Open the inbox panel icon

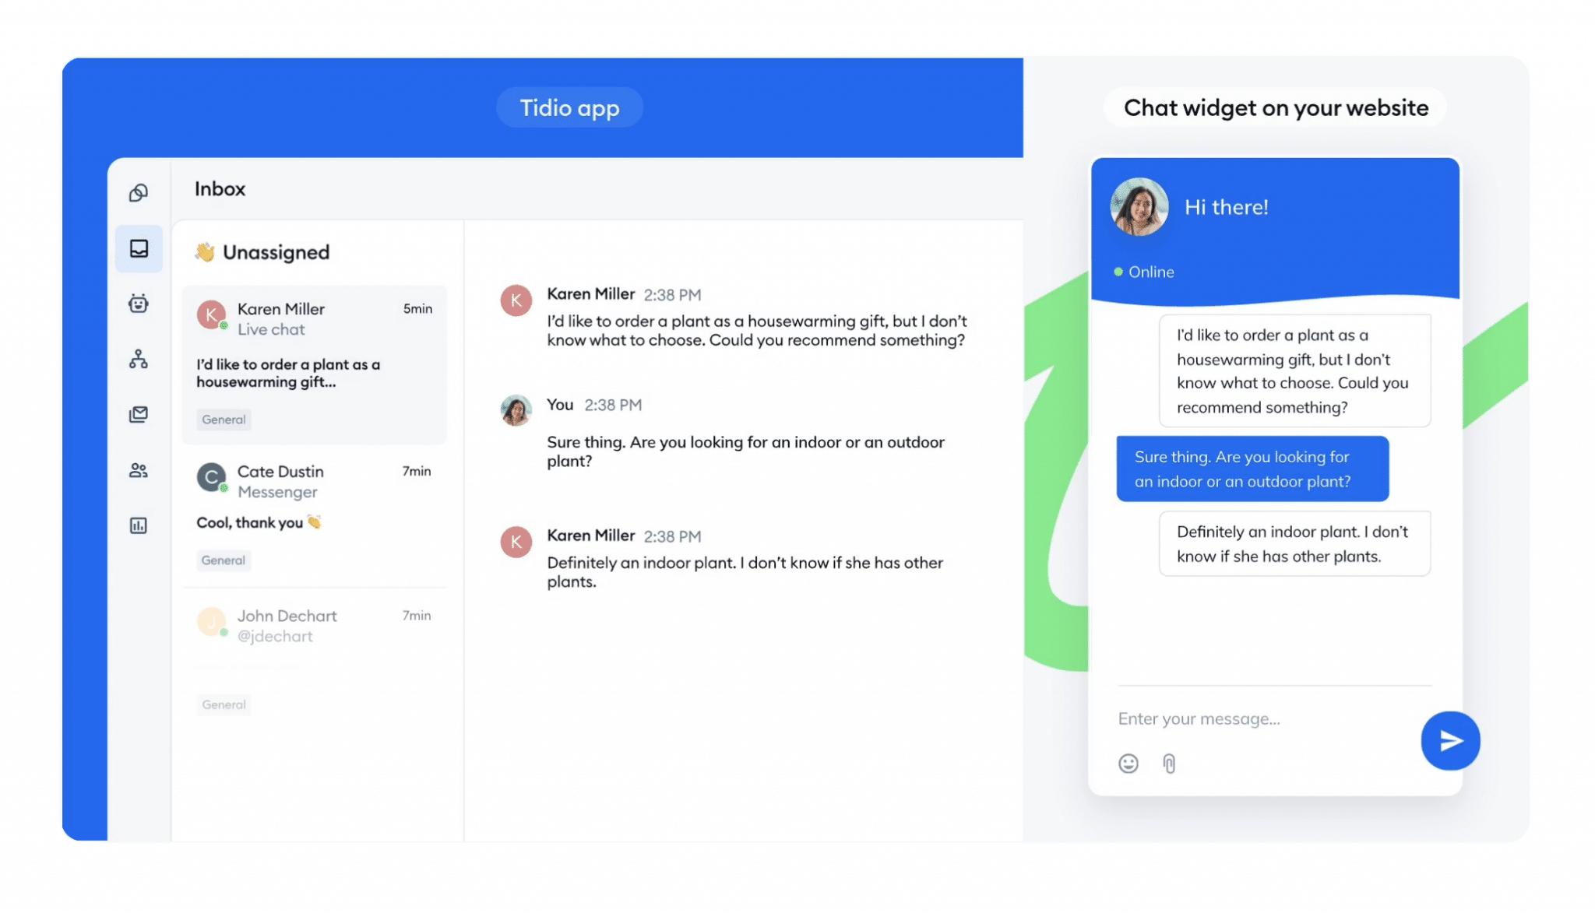(x=138, y=248)
